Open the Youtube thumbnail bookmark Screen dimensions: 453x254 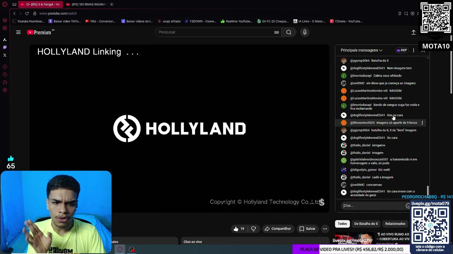coord(28,21)
